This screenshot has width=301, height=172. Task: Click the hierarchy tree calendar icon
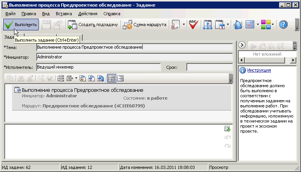point(207,25)
